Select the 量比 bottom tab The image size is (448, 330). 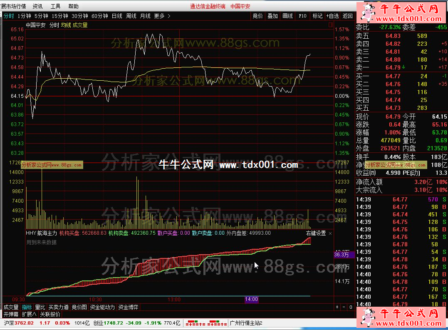pos(40,307)
